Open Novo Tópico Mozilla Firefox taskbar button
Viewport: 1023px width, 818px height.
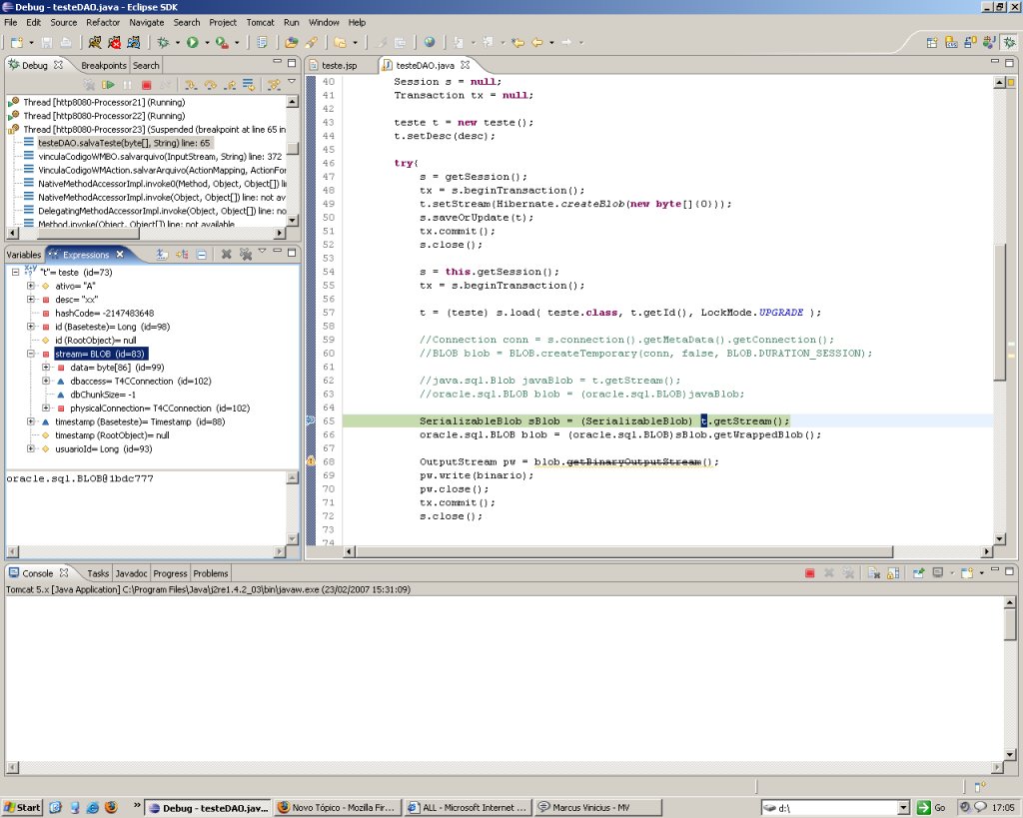(x=336, y=808)
